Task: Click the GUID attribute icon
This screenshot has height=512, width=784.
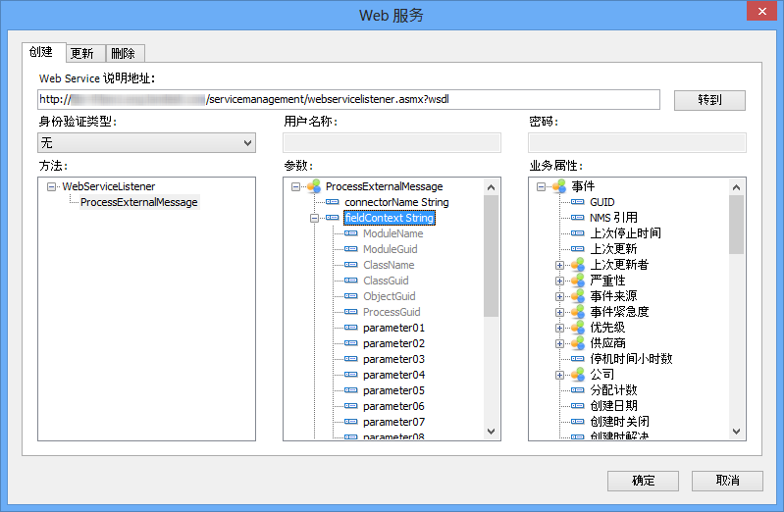Action: point(577,202)
